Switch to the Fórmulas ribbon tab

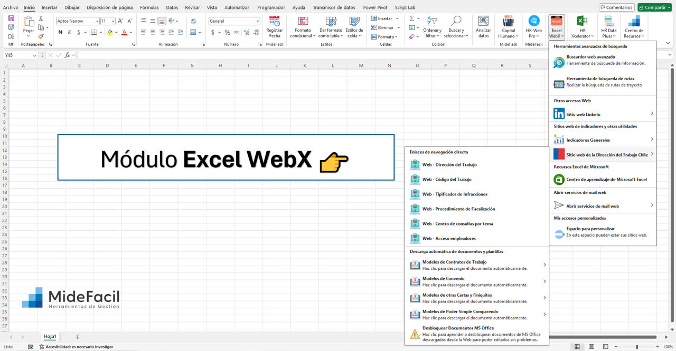(x=149, y=7)
